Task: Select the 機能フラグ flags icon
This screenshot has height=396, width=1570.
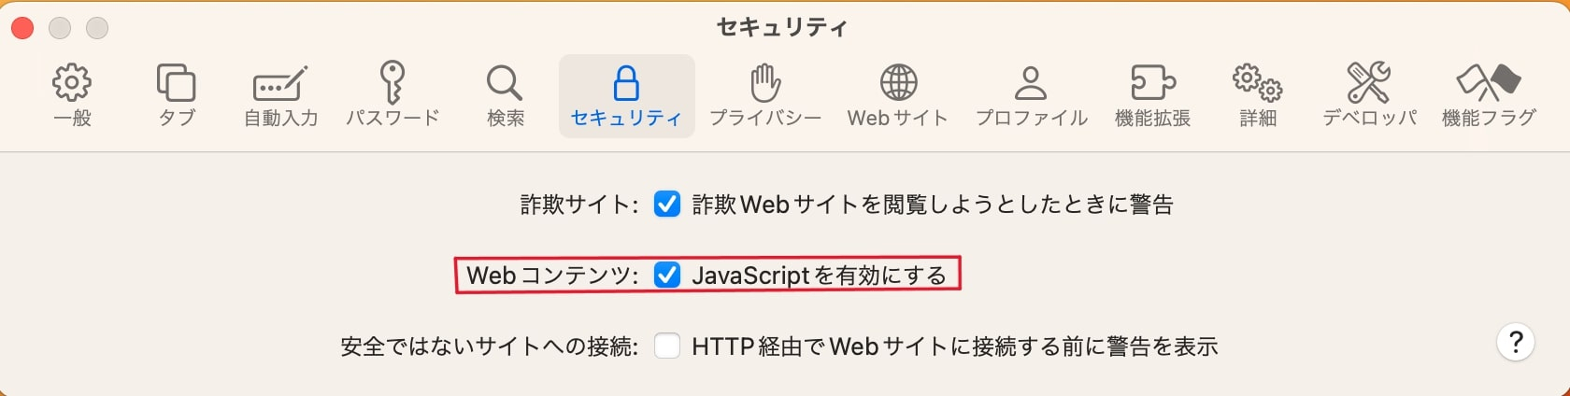Action: [1489, 83]
